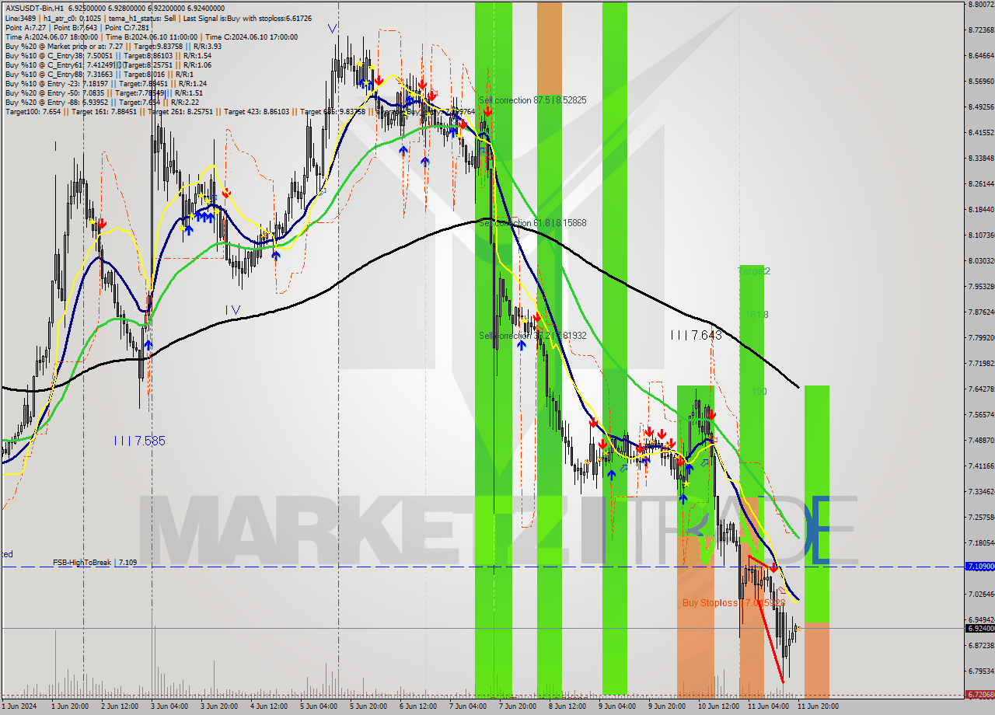Select the 'Sell correction 87.5 | 8.52825' label
Image resolution: width=995 pixels, height=715 pixels.
532,100
